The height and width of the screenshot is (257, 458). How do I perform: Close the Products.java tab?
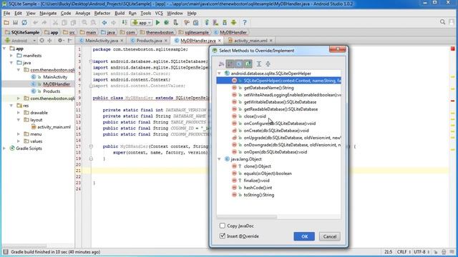tap(166, 41)
